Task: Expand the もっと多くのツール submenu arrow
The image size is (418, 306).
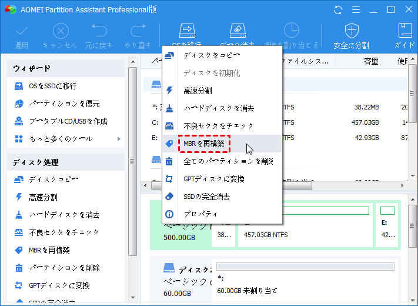Action: point(119,139)
